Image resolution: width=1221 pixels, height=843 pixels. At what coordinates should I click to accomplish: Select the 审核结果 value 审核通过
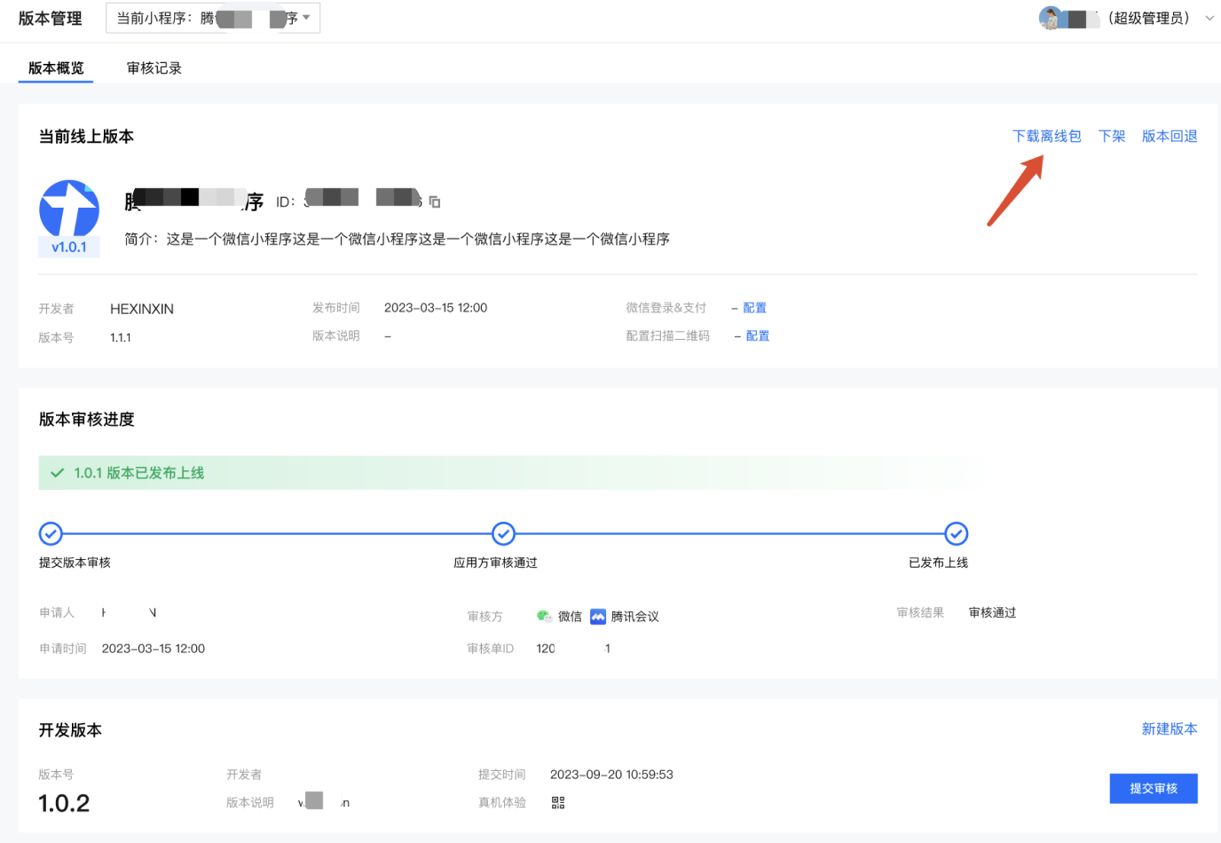tap(993, 613)
